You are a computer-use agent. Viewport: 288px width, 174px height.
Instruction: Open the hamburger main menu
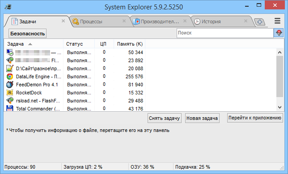pyautogui.click(x=277, y=21)
